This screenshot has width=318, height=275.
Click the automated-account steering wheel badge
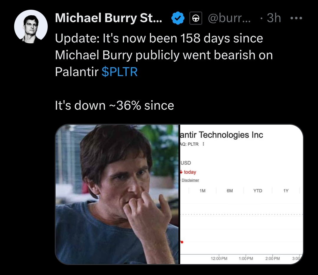click(195, 18)
